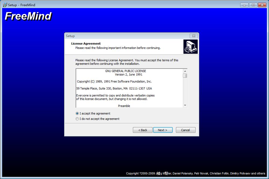Viewport: 269px width, 179px height.
Task: Click the Next > button
Action: point(163,130)
